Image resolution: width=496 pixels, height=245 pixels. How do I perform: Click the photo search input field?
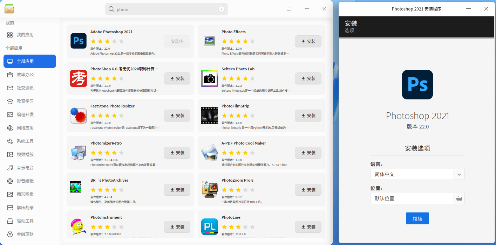pos(167,9)
